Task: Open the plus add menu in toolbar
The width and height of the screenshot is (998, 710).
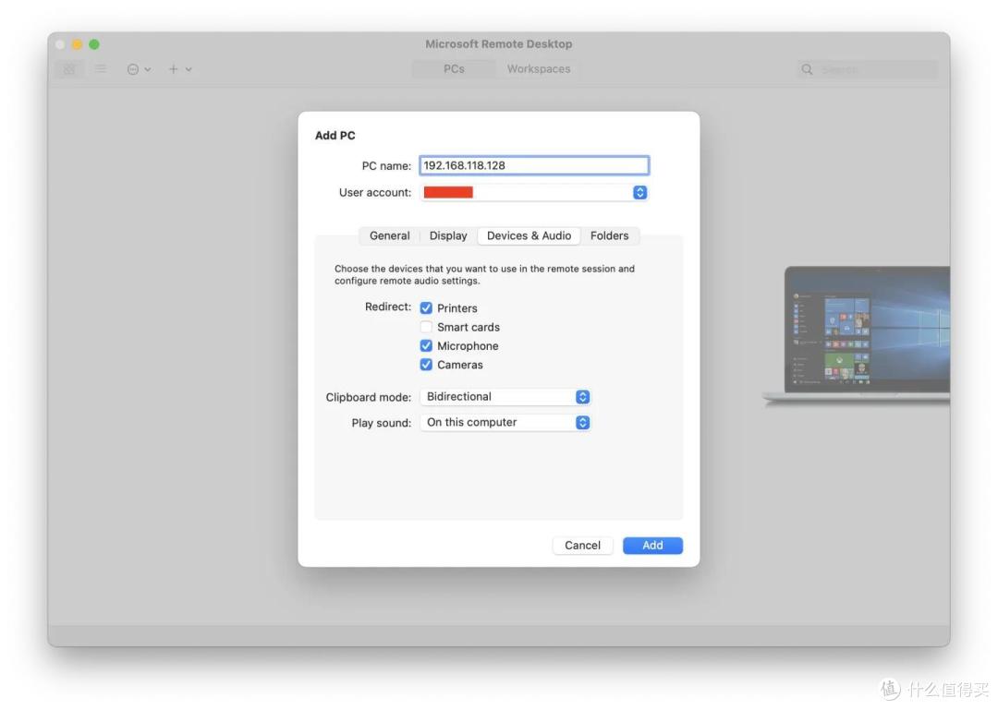Action: point(179,69)
